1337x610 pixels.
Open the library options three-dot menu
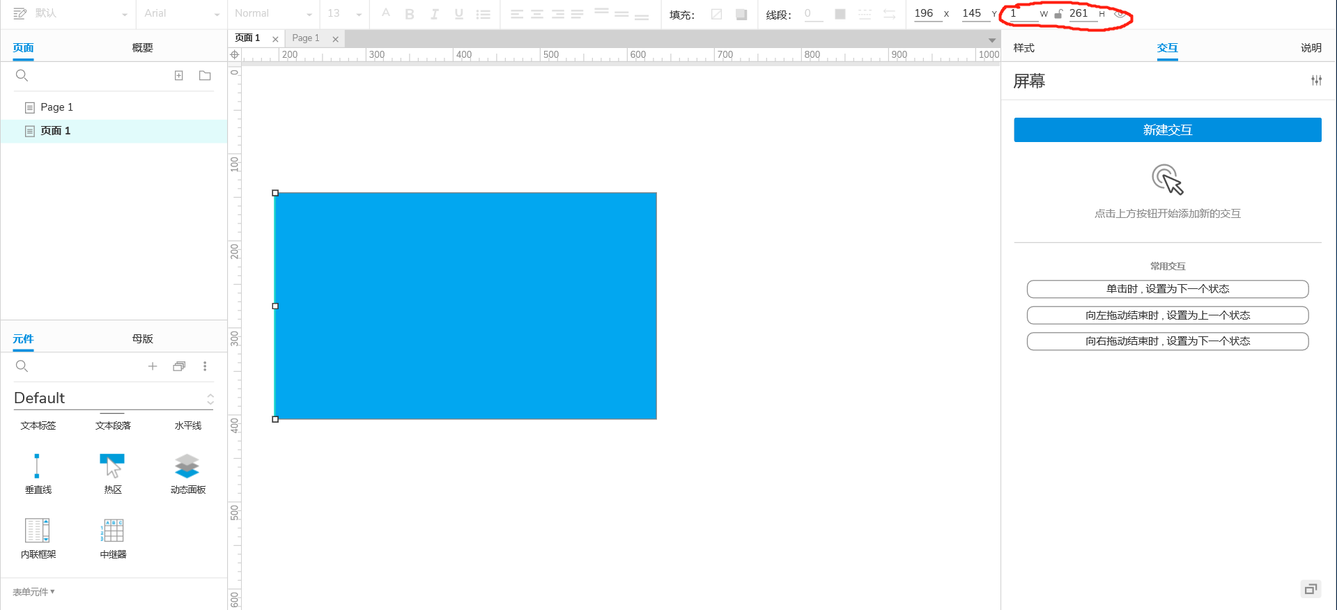coord(205,366)
